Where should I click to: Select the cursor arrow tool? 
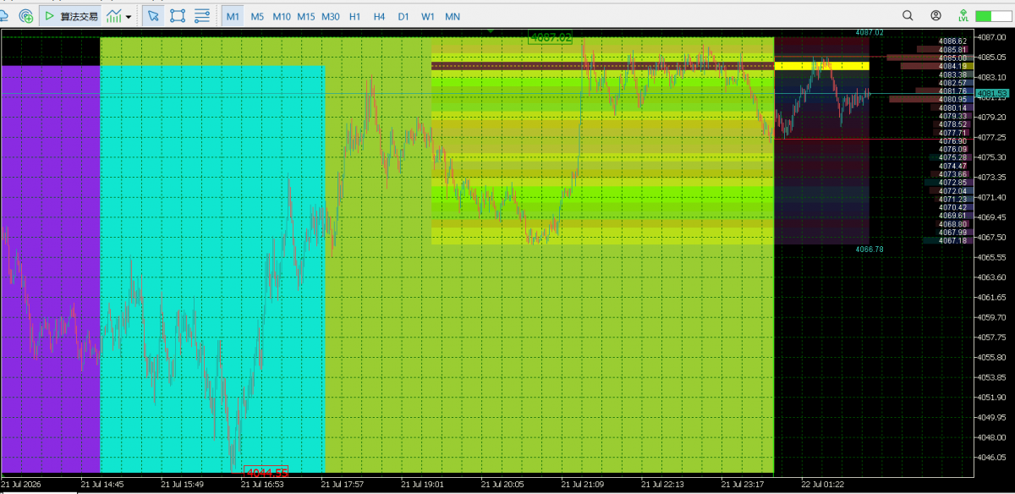pyautogui.click(x=153, y=16)
